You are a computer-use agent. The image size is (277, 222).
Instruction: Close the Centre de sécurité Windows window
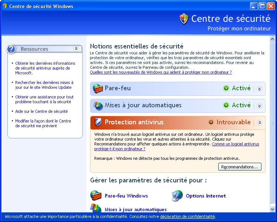(271, 6)
